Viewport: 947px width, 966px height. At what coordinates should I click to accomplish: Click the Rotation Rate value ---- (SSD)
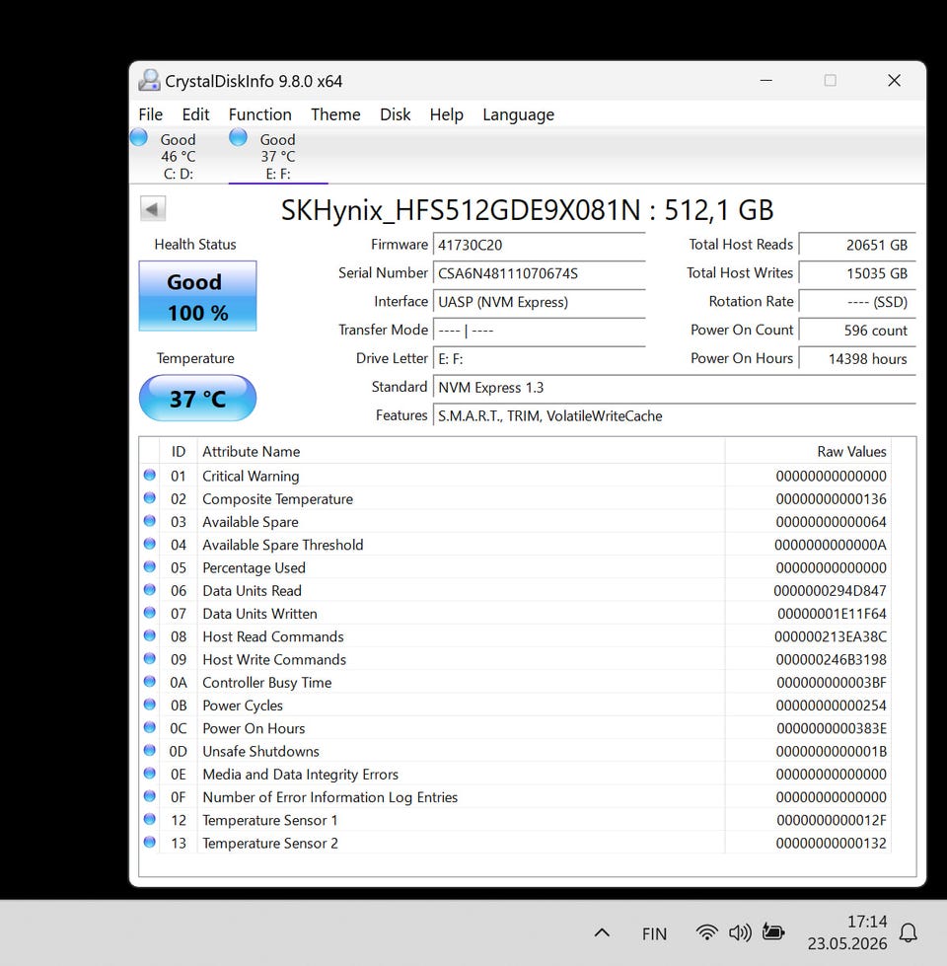point(857,302)
